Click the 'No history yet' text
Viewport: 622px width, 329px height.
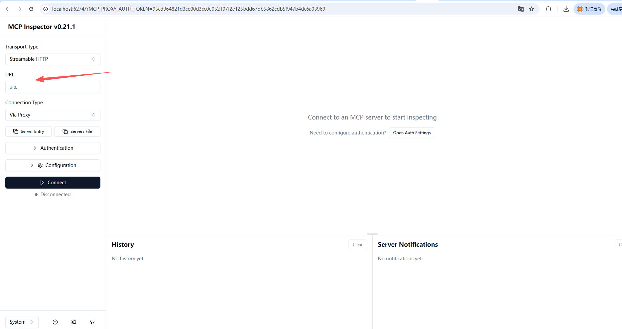[x=128, y=259]
